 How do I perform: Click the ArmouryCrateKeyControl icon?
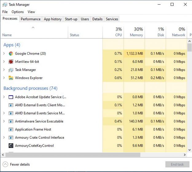(11, 146)
